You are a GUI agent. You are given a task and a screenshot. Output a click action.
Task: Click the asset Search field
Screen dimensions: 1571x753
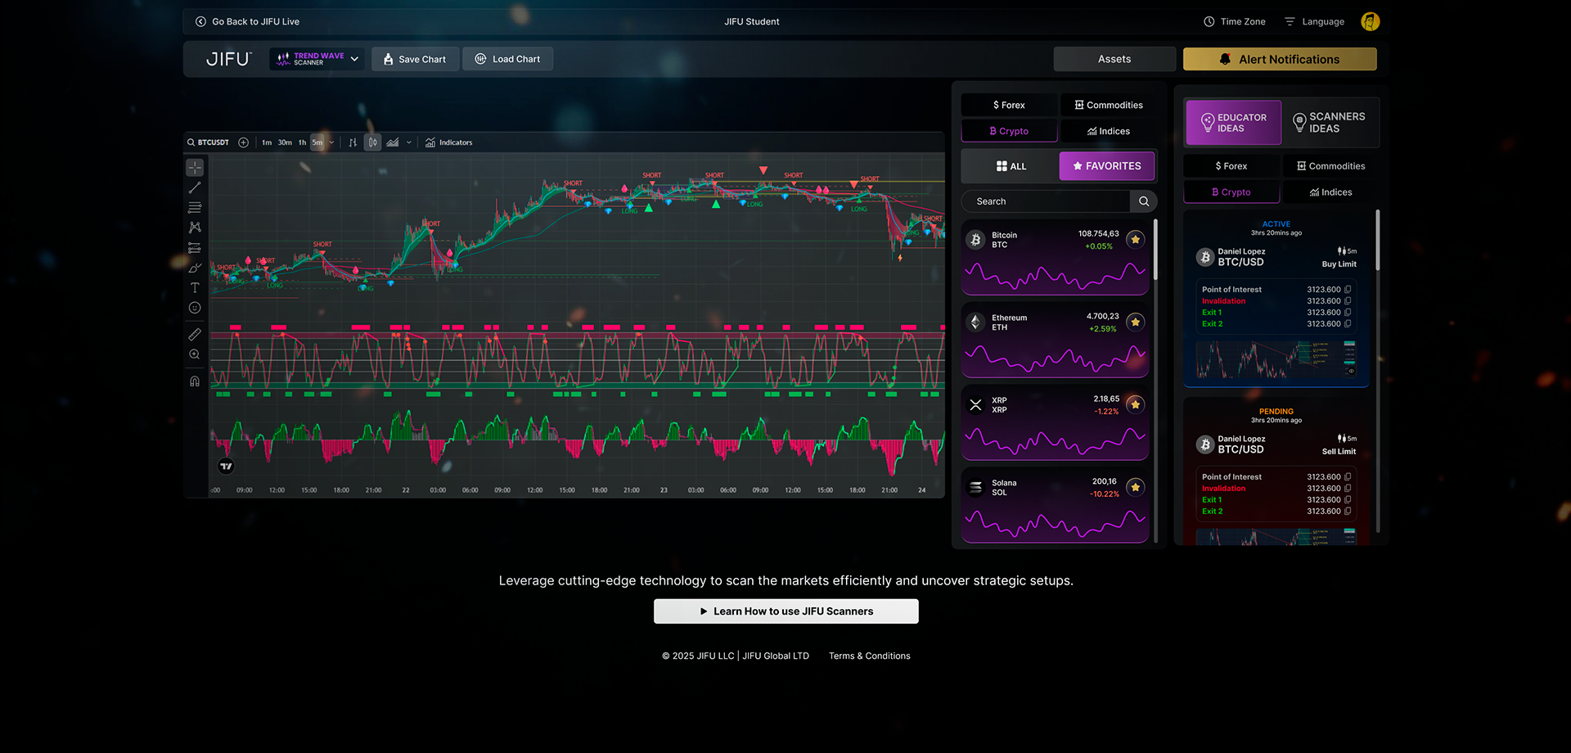coord(1047,201)
